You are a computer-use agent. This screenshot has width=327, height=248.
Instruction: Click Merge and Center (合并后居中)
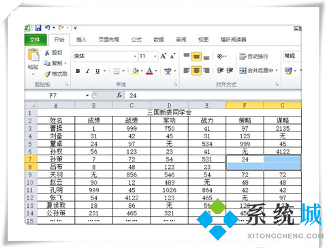tap(257, 71)
